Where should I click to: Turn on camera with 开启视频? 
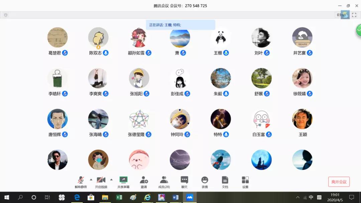[101, 182]
